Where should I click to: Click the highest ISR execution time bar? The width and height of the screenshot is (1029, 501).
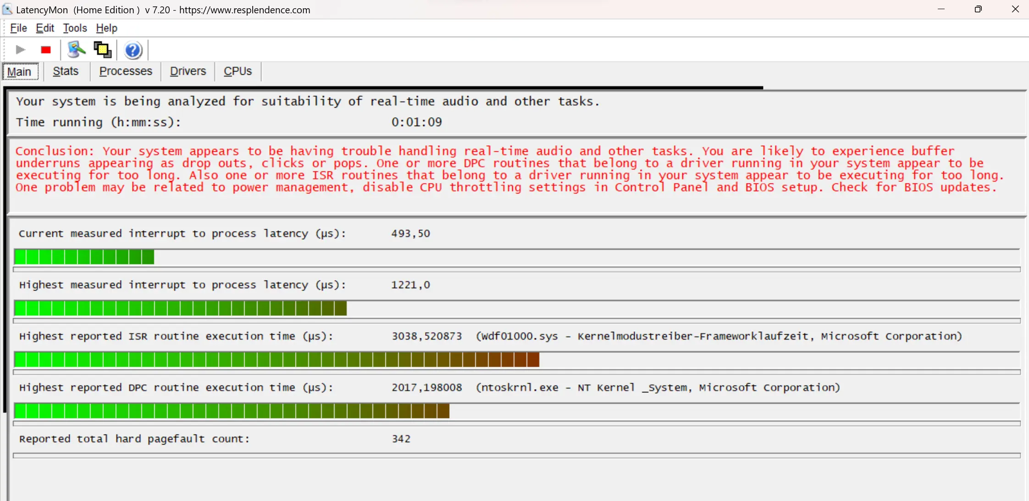[x=277, y=360]
